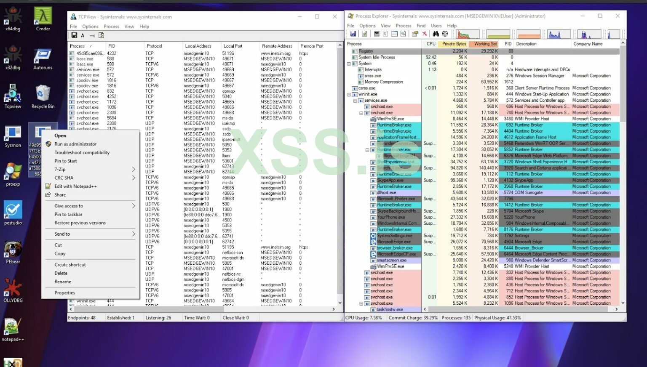Choose Properties in the context menu

[x=91, y=293]
